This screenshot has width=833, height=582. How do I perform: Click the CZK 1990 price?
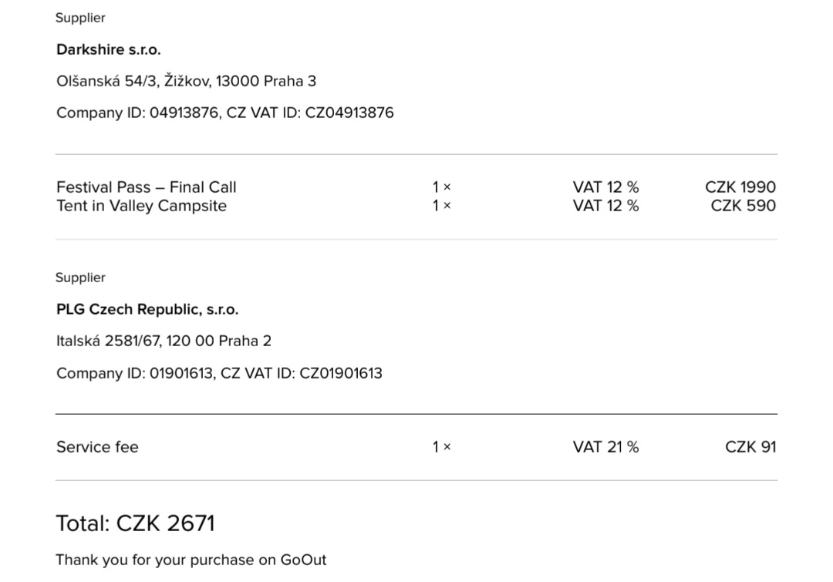click(740, 187)
